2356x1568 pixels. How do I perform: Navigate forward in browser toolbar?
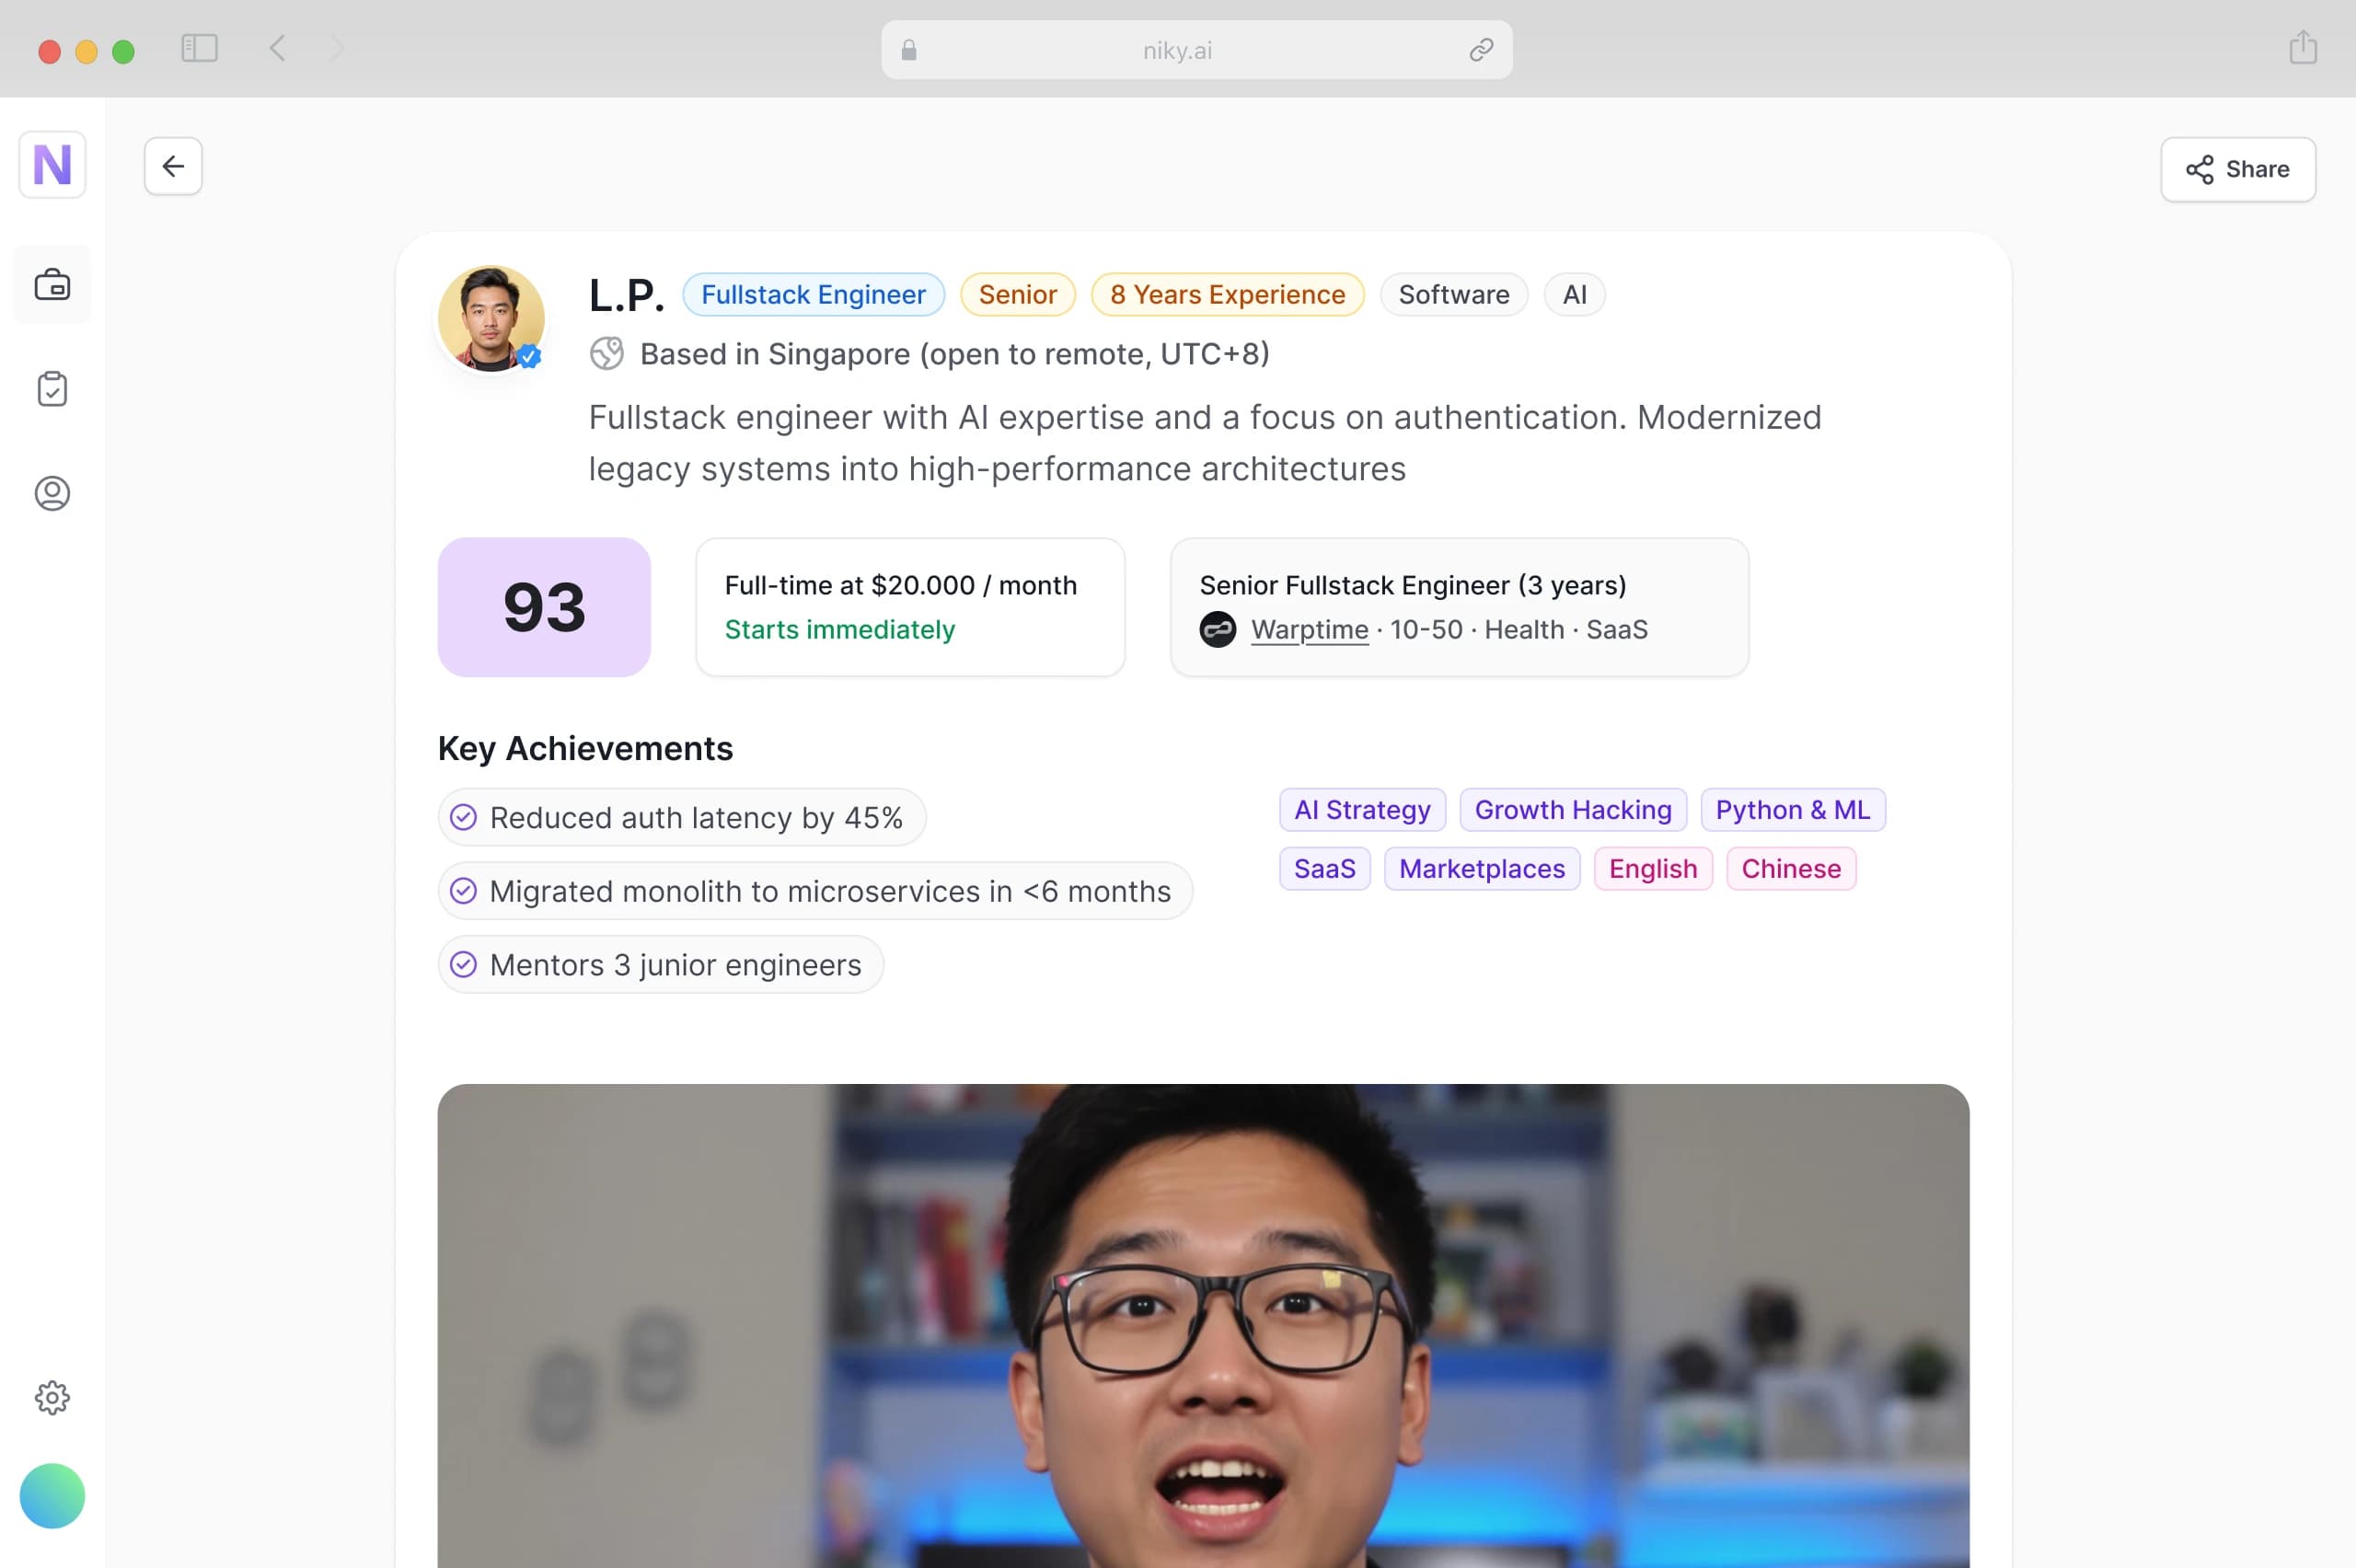(337, 48)
